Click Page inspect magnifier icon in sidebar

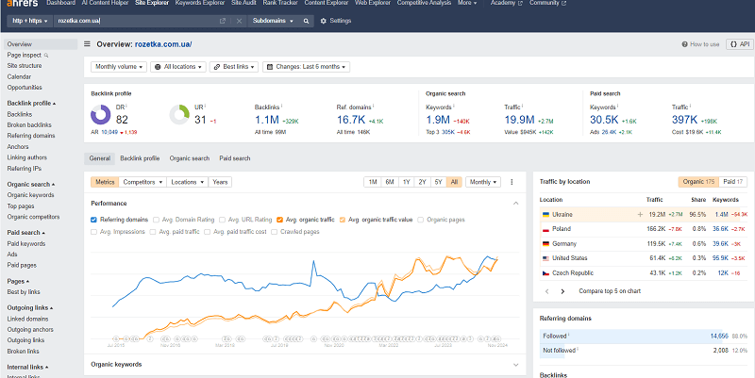[x=46, y=56]
